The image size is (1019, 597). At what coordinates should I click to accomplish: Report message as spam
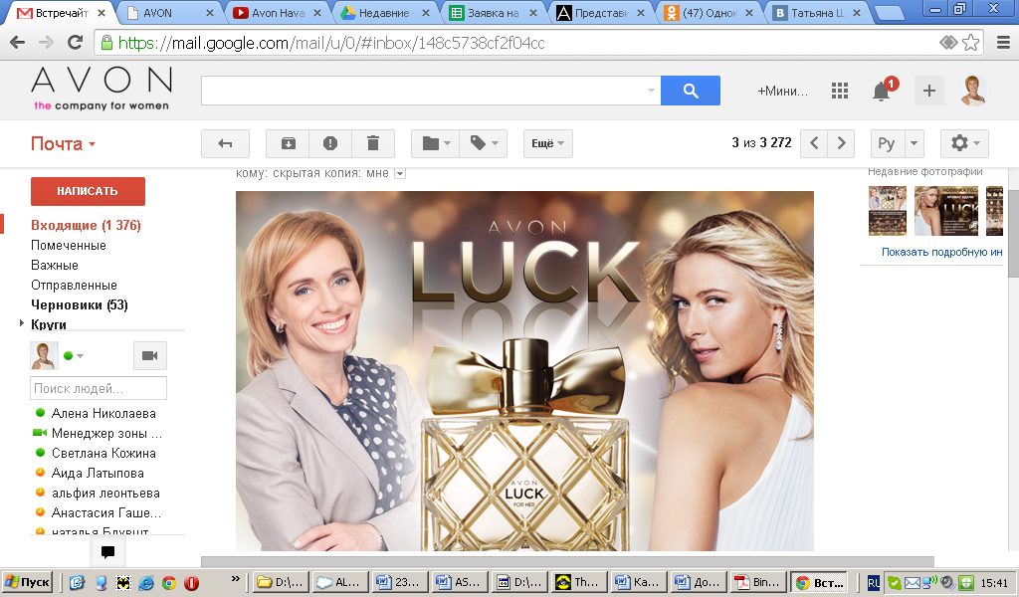tap(330, 143)
